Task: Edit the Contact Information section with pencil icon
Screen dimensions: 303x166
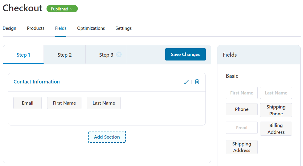Action: click(x=186, y=82)
